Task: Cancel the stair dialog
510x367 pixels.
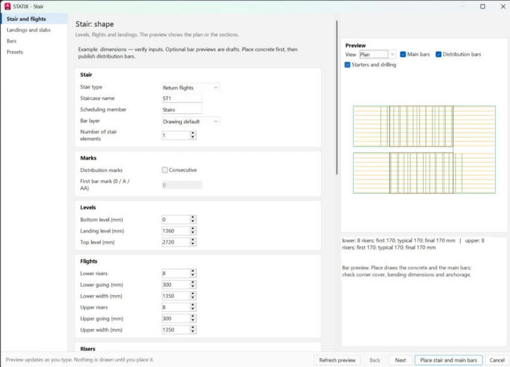Action: tap(497, 360)
